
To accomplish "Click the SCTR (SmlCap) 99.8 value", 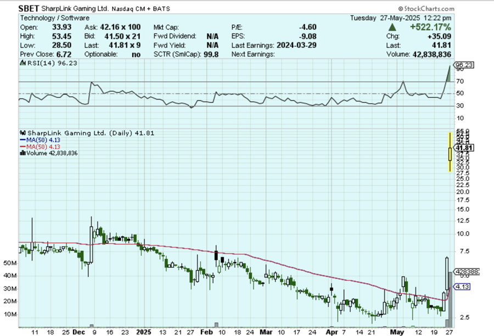I will 211,54.
